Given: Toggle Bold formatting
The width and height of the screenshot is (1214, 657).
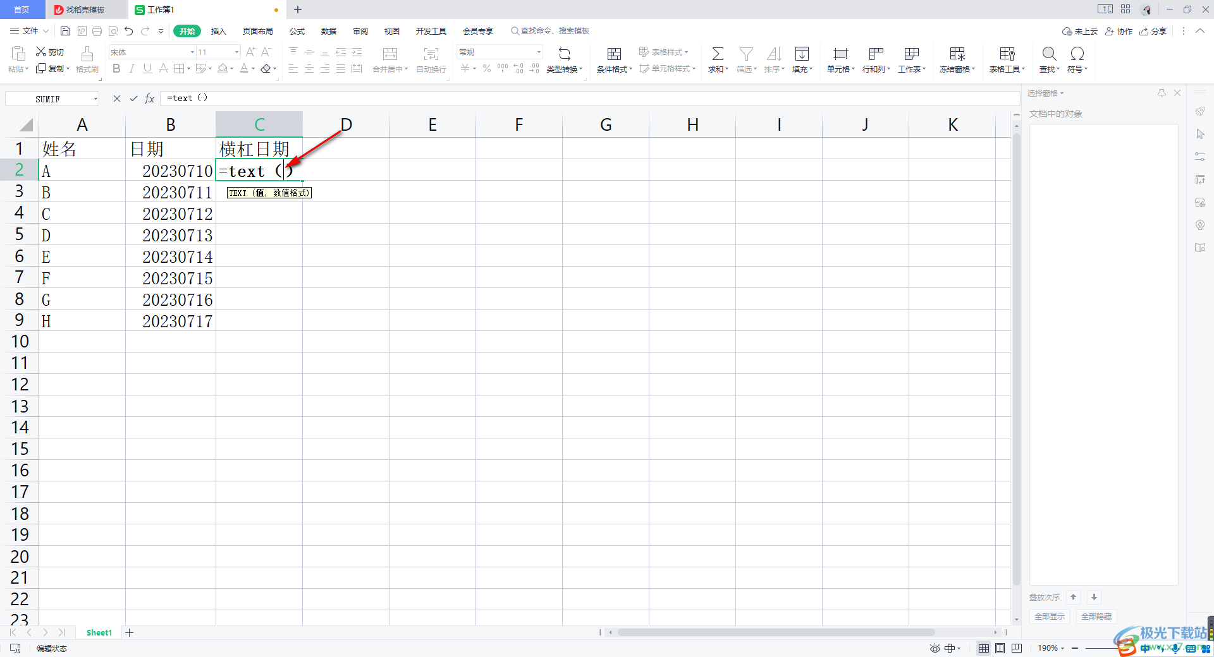Looking at the screenshot, I should tap(116, 68).
